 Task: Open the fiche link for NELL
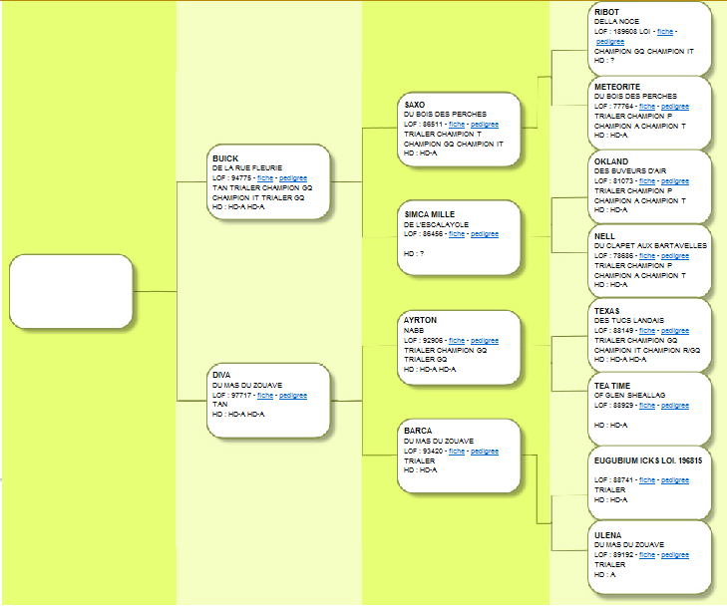click(647, 255)
